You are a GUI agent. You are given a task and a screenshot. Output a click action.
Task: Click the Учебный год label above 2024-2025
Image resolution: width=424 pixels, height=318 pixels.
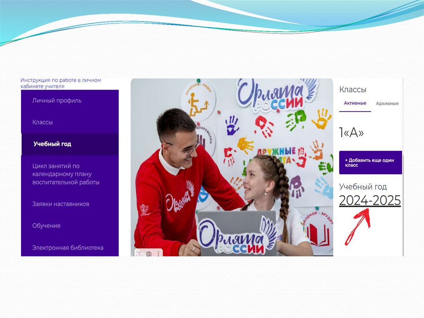click(363, 187)
